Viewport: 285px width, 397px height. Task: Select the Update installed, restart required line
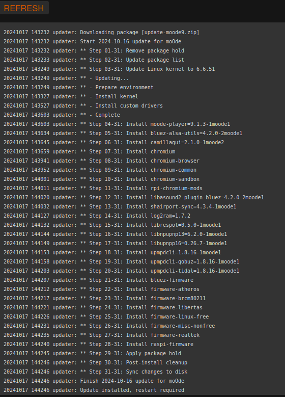click(94, 390)
